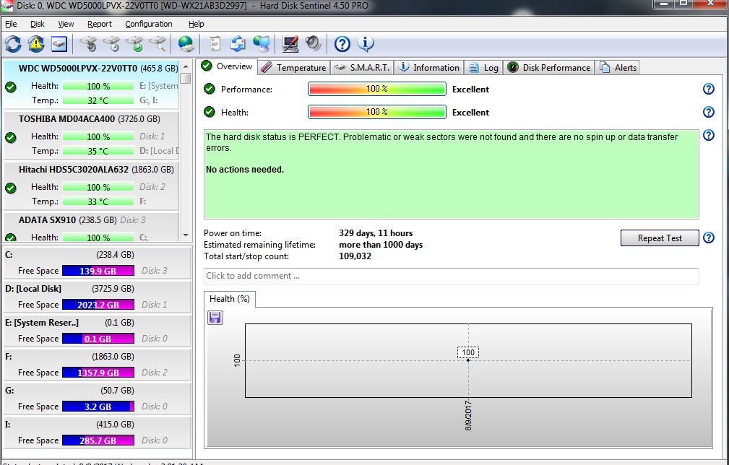This screenshot has width=729, height=465.
Task: Click the C: drive Free Space bar
Action: click(98, 271)
